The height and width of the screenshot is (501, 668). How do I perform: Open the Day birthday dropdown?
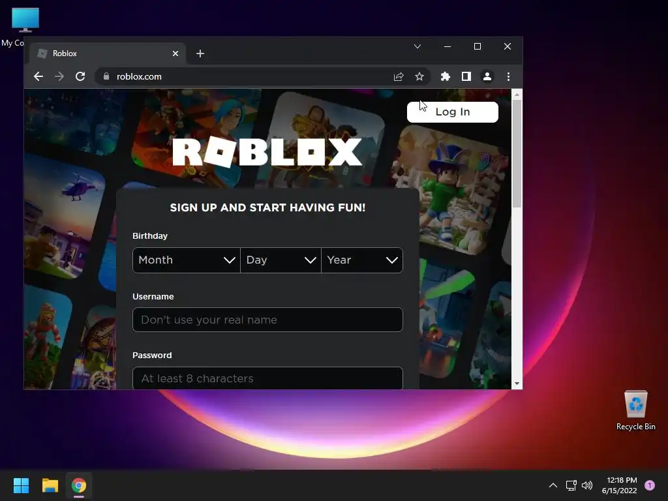pyautogui.click(x=281, y=260)
